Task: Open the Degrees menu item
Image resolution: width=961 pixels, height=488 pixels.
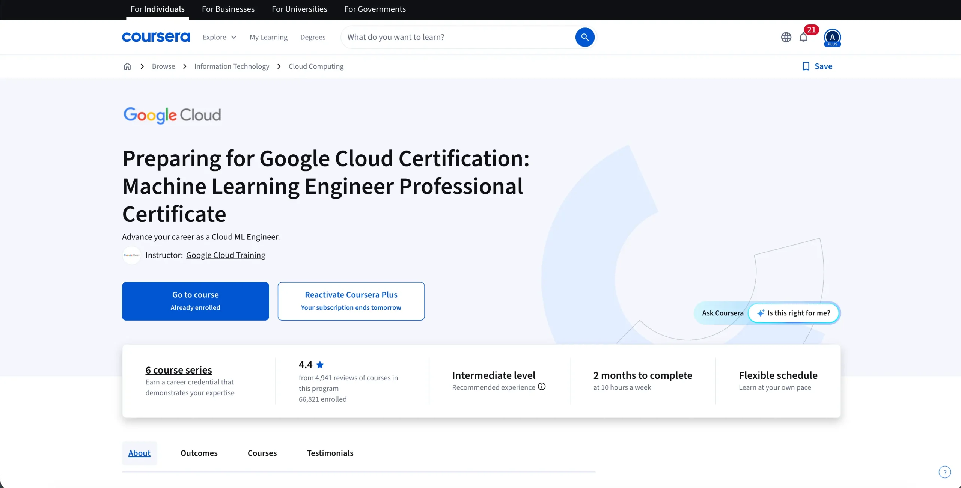Action: [x=313, y=37]
